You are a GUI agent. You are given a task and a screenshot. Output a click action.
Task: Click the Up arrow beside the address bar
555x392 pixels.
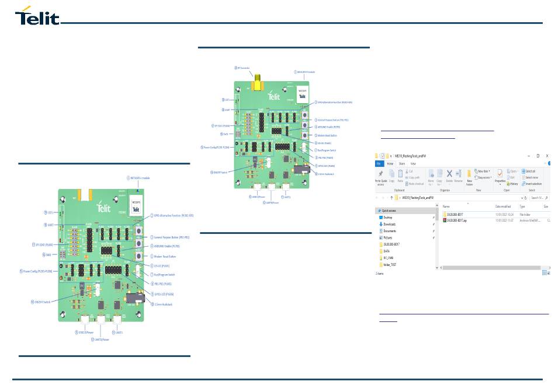391,198
